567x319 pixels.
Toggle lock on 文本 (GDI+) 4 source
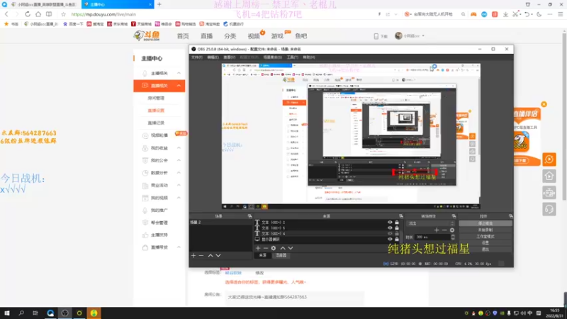(x=397, y=234)
